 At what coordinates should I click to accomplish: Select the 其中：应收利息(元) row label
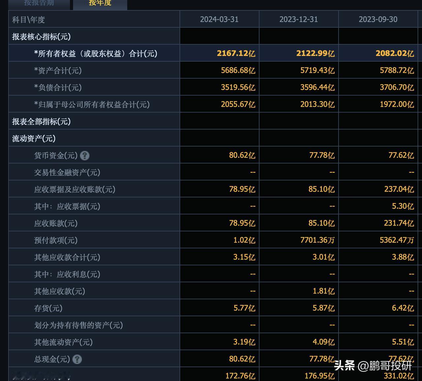[67, 274]
